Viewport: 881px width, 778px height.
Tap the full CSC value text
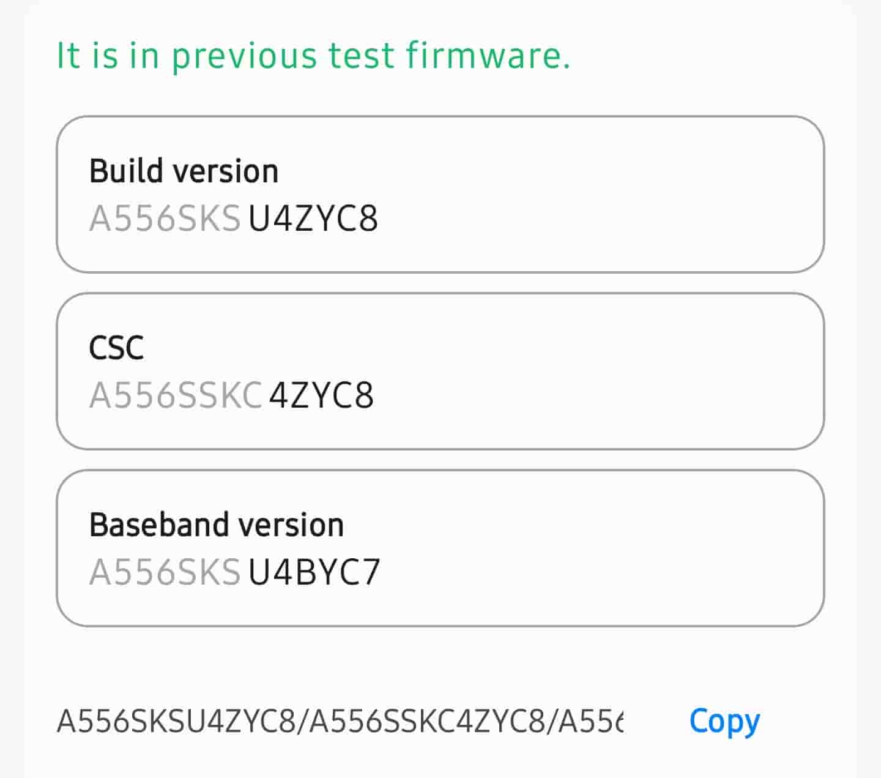[231, 395]
